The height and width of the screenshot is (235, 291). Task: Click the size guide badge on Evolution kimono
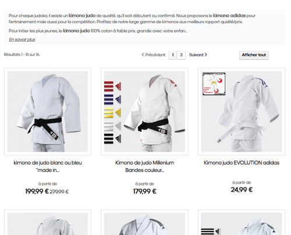pos(214,84)
